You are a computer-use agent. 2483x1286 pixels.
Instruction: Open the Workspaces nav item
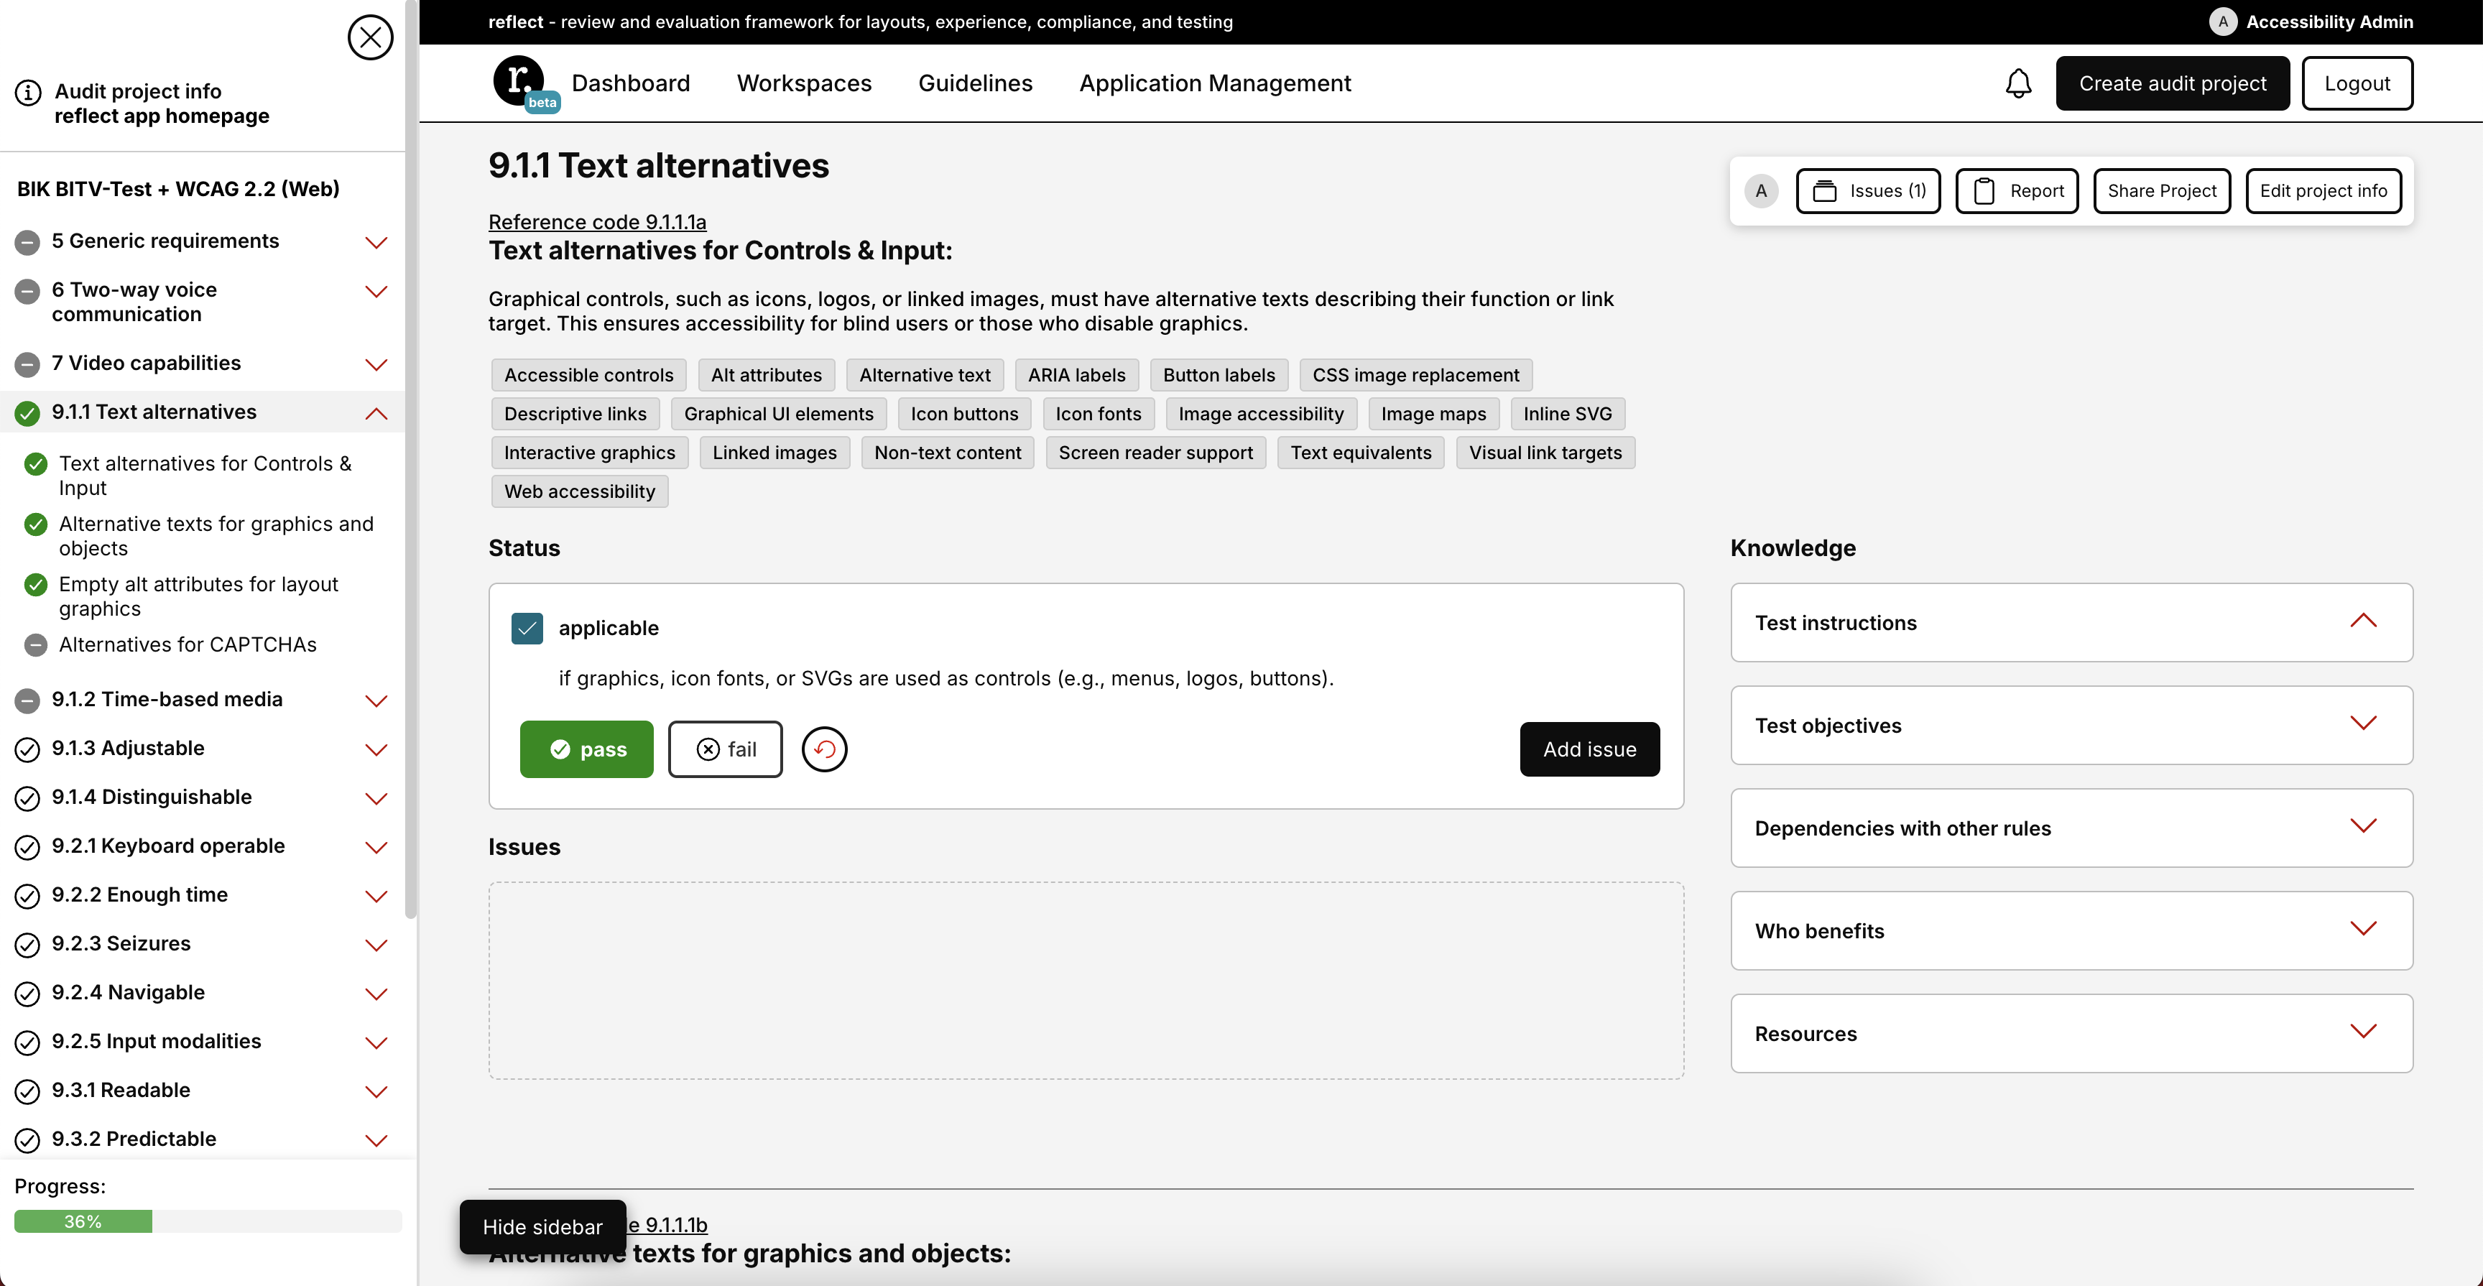coord(804,83)
